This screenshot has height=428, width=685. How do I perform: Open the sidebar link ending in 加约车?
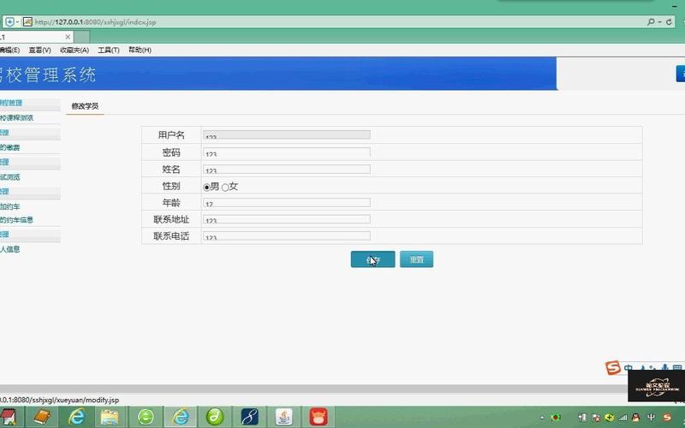click(x=9, y=206)
